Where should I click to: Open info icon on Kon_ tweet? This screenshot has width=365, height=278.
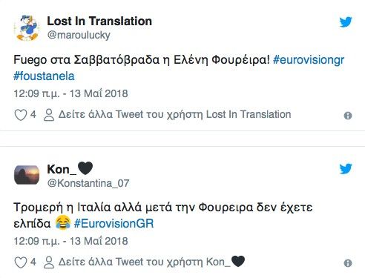click(x=348, y=263)
